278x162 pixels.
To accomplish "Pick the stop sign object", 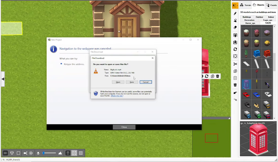I will [x=256, y=74].
